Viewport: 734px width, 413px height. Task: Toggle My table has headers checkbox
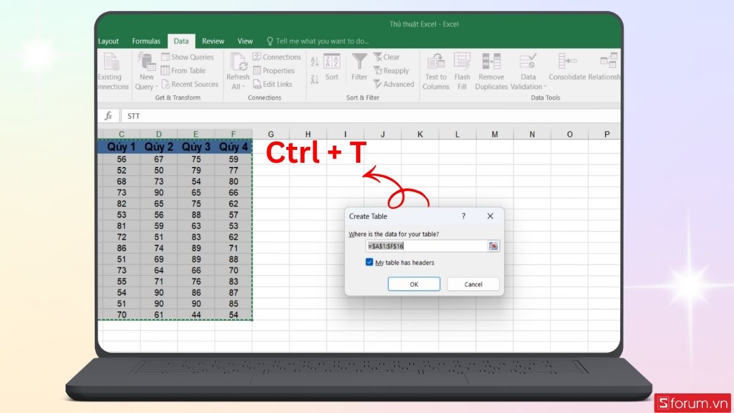369,262
